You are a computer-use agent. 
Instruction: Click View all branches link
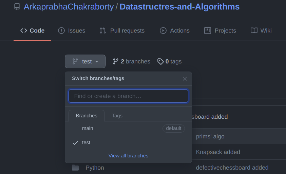tap(128, 156)
